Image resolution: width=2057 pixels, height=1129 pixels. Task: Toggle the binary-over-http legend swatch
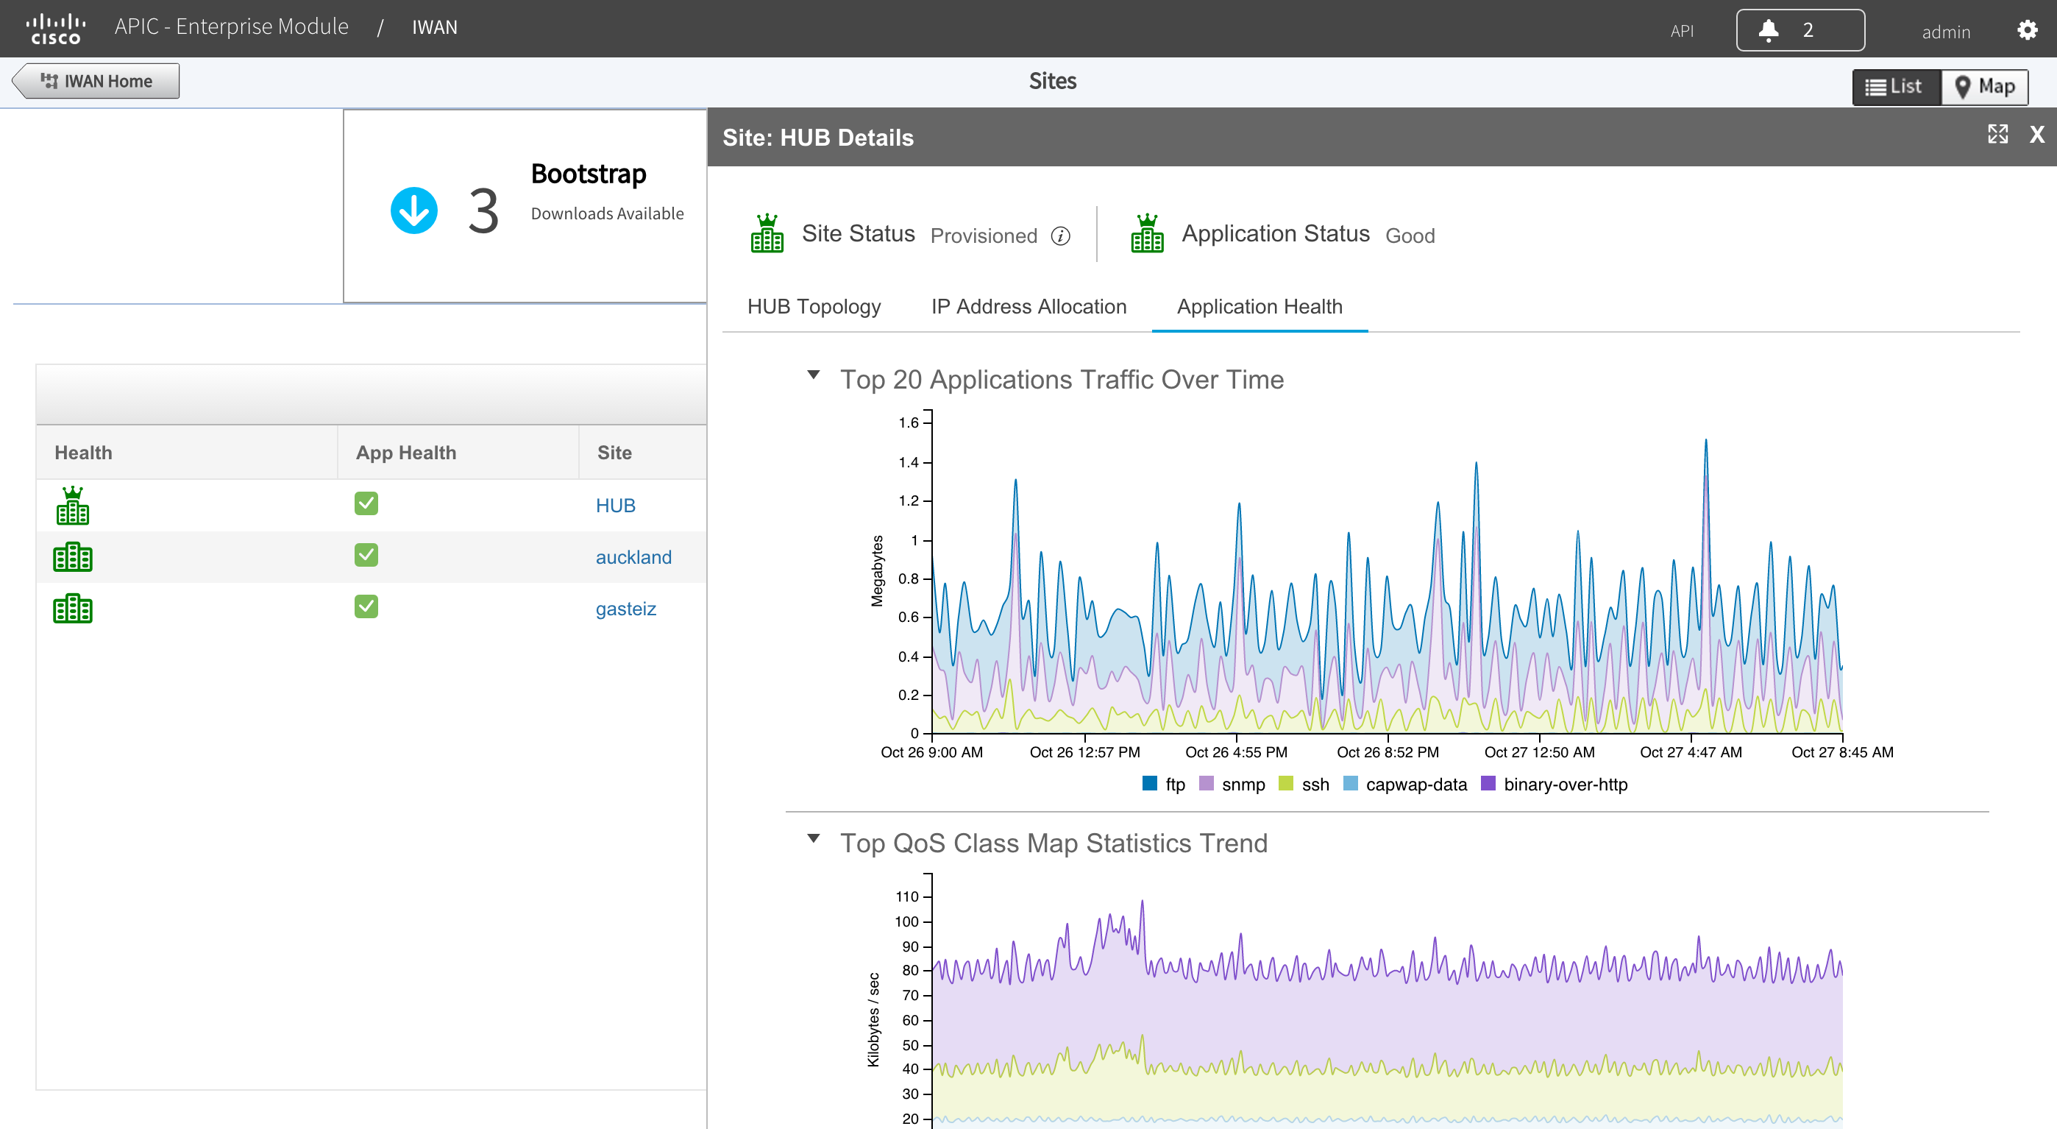tap(1488, 783)
